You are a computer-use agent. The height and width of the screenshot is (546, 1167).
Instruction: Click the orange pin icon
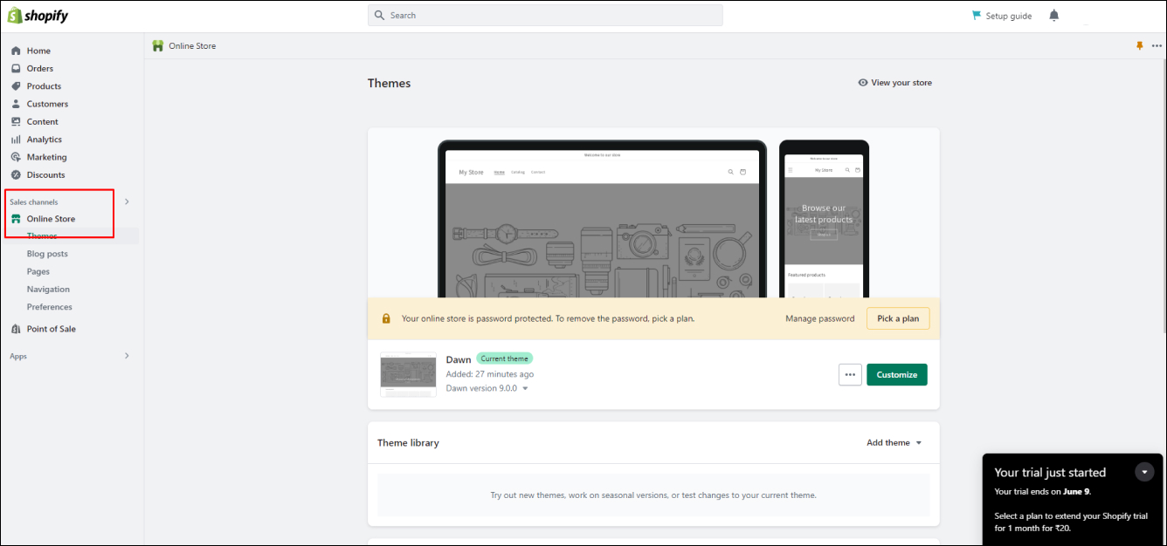click(1139, 45)
